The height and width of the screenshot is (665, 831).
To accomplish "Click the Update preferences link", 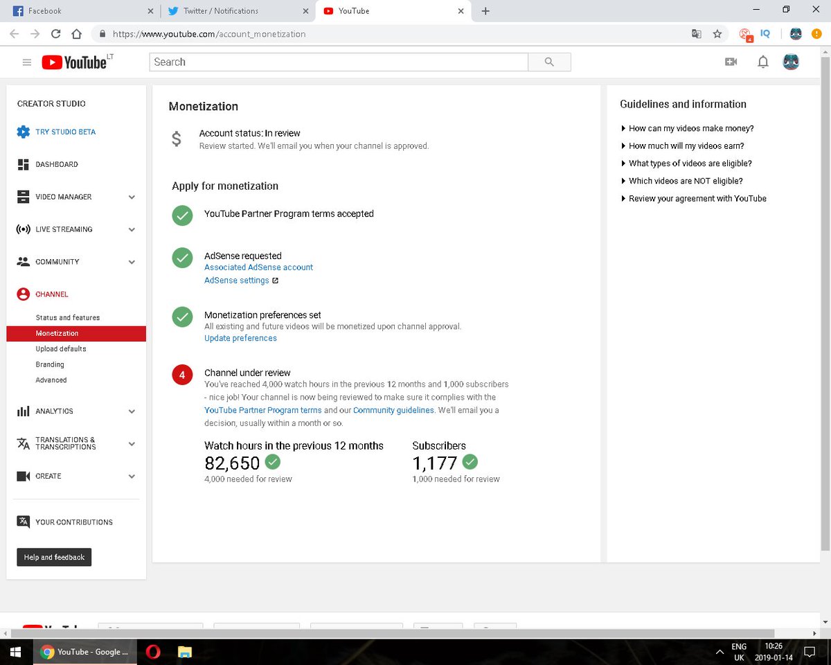I will point(240,339).
